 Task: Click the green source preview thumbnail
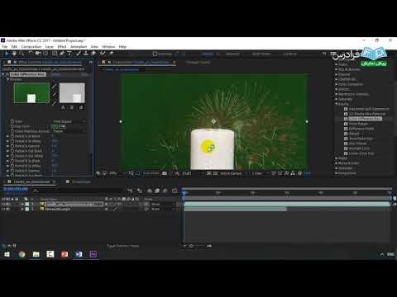tap(31, 93)
